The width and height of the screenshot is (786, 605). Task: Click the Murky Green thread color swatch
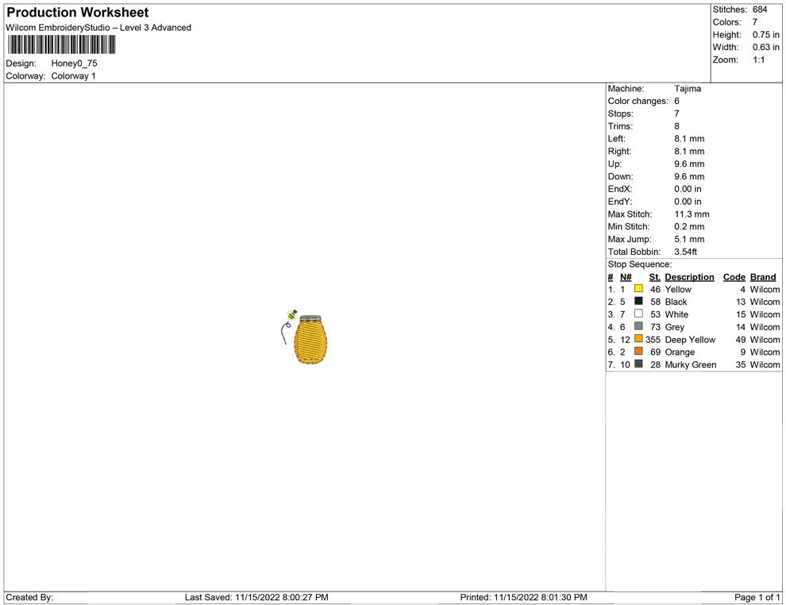[x=638, y=364]
